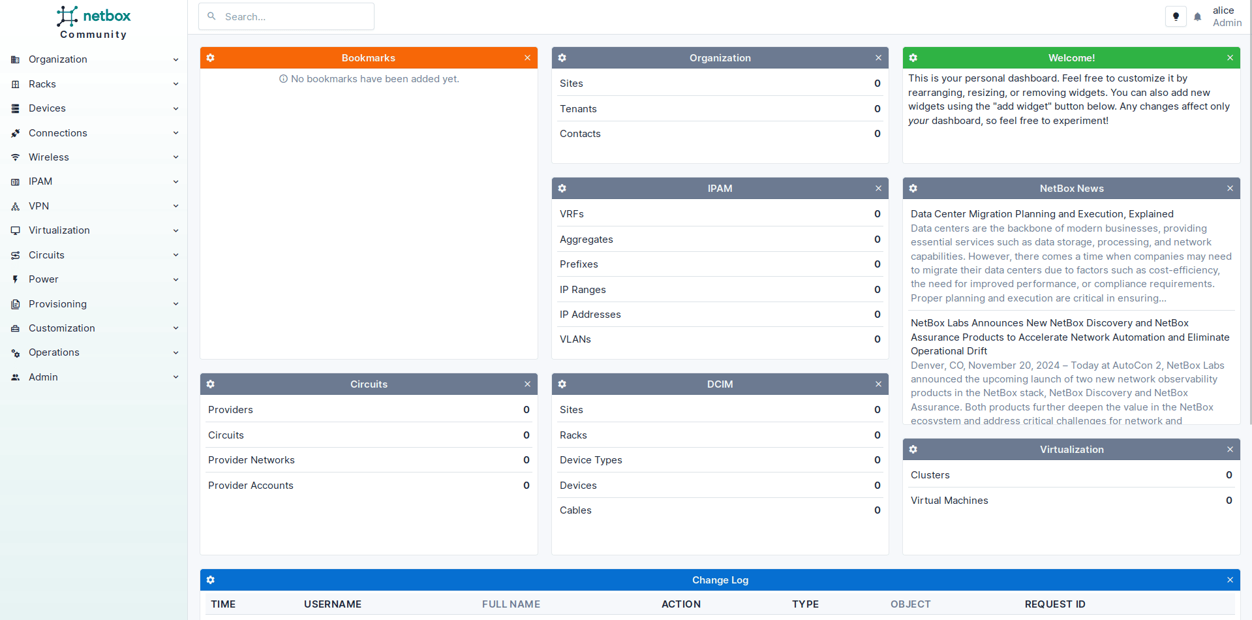This screenshot has height=620, width=1252.
Task: Close the Welcome widget
Action: click(1230, 58)
